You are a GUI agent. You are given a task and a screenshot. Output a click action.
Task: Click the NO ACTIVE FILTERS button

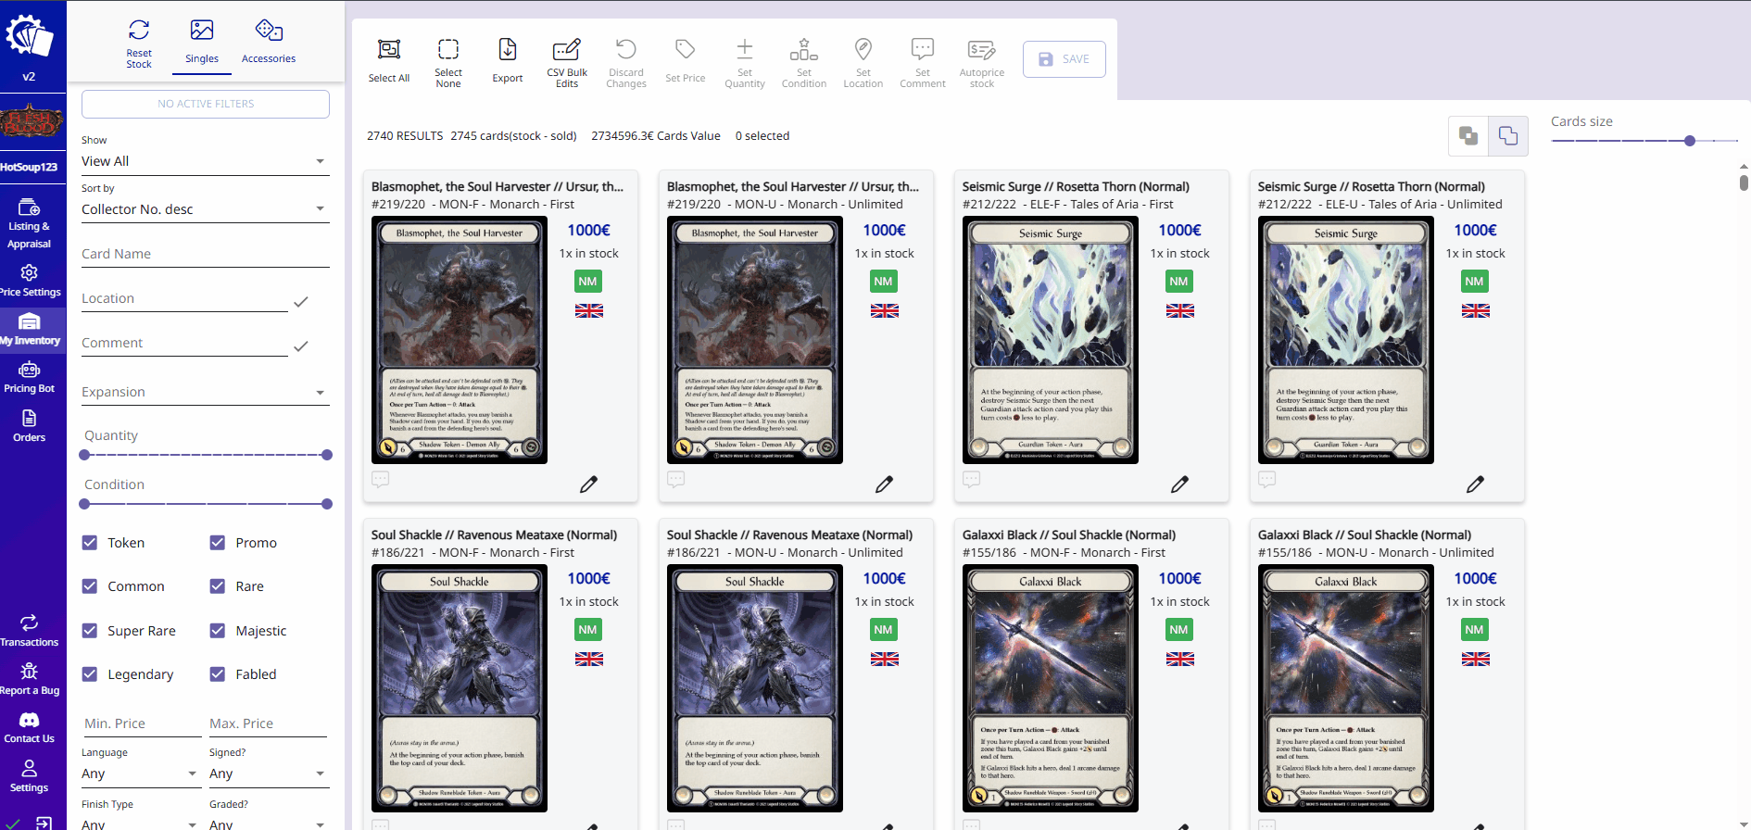206,104
